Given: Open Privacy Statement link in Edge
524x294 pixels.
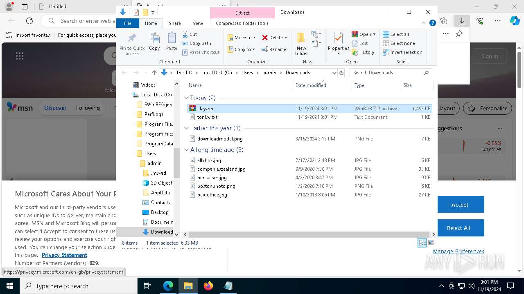Looking at the screenshot, I should tap(64, 255).
